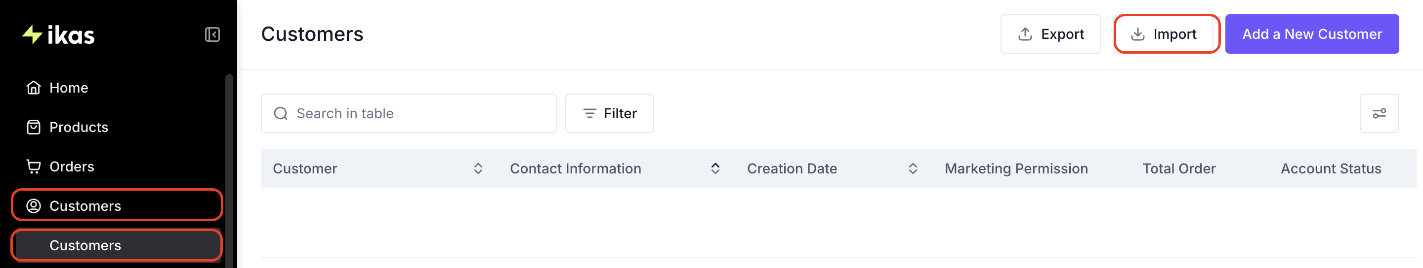Screen dimensions: 1423x268
Task: Click the magnifier search icon
Action: (281, 113)
